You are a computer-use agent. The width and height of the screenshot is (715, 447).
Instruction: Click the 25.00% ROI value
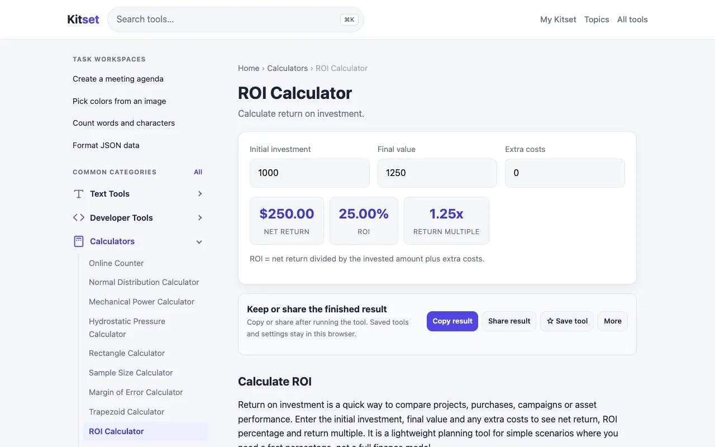click(364, 213)
